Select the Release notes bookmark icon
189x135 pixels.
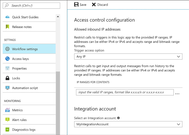[x=7, y=27]
